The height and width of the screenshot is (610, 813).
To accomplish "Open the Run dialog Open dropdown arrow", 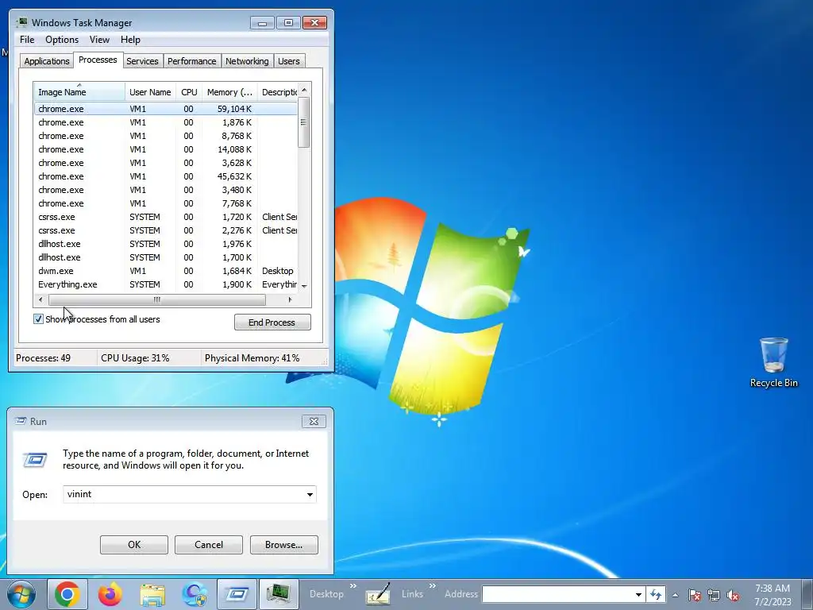I will point(310,494).
